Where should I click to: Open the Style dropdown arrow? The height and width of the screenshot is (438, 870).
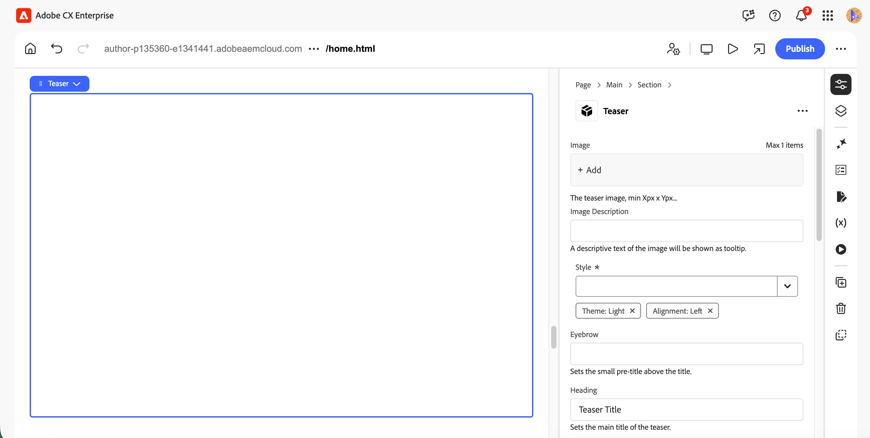[787, 286]
